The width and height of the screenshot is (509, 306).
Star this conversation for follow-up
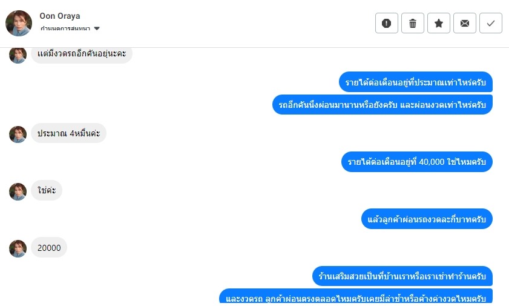439,23
